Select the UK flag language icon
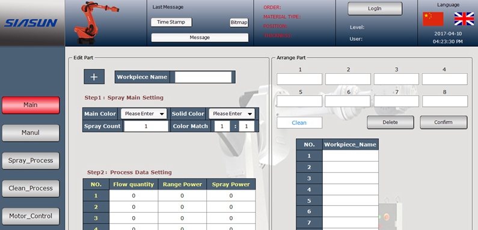Screen dimensions: 478x230 pyautogui.click(x=464, y=19)
